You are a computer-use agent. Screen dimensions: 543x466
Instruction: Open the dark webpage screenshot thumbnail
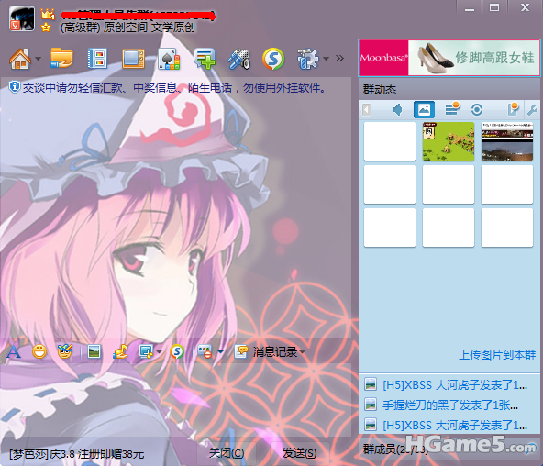(507, 141)
